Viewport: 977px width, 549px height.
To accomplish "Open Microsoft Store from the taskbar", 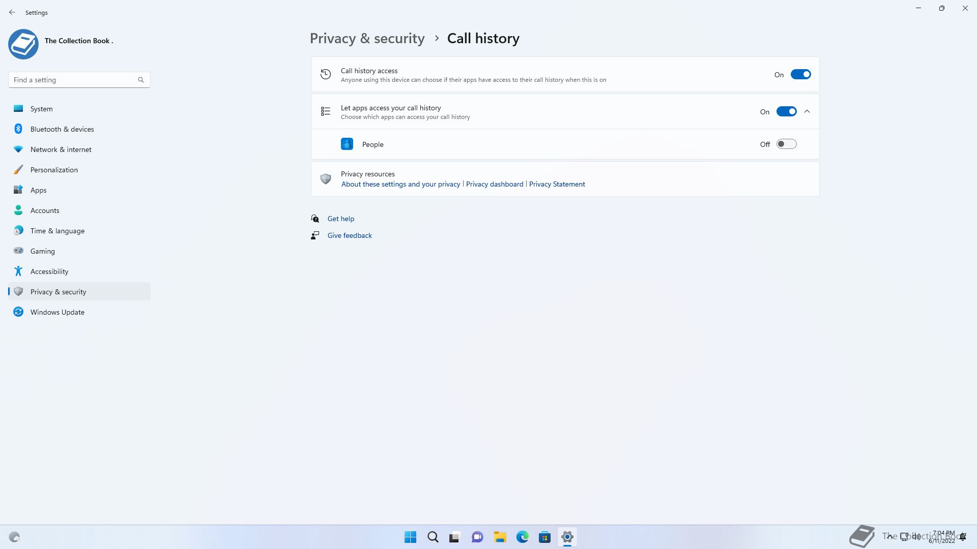I will 544,537.
